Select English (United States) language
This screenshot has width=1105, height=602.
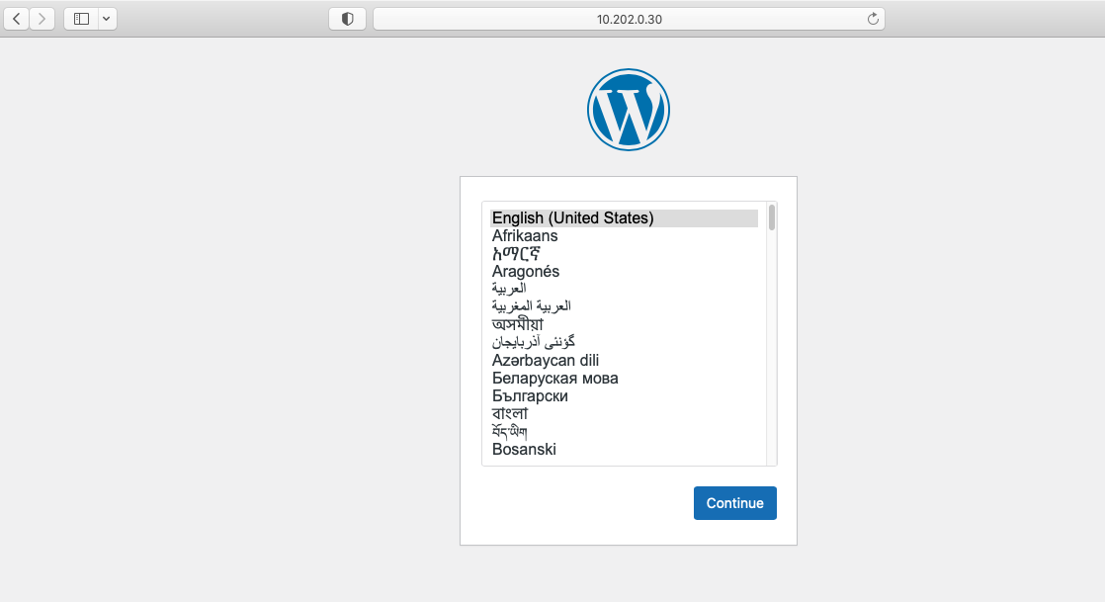click(x=624, y=217)
